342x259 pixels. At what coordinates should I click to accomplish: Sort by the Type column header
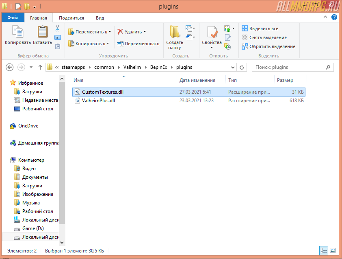pyautogui.click(x=250, y=80)
